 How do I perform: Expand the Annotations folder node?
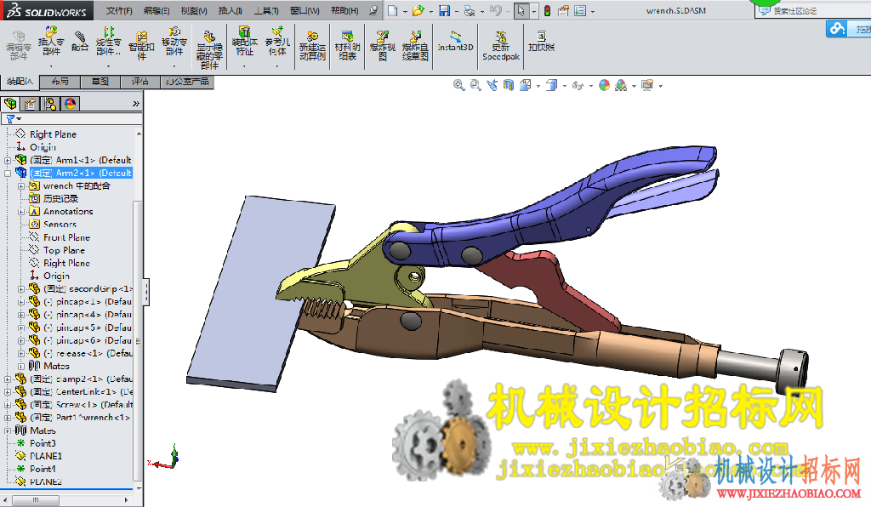[21, 212]
